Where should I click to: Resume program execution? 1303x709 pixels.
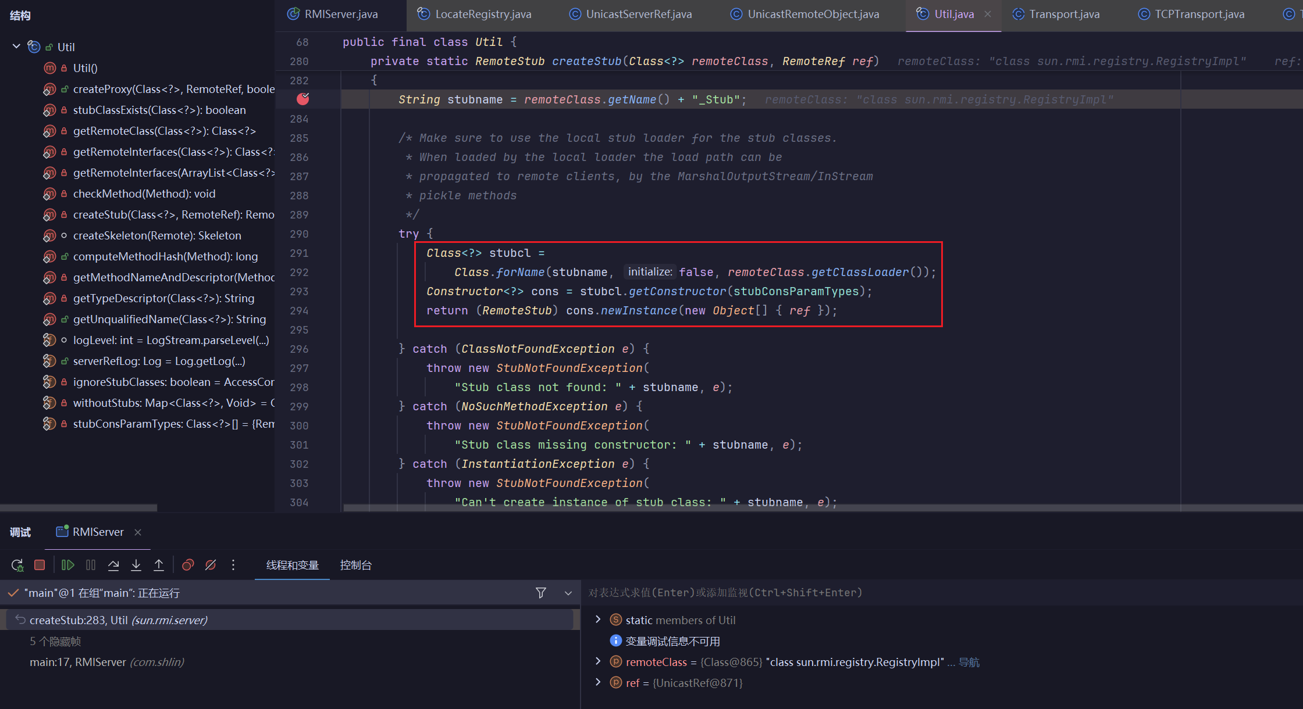tap(67, 565)
